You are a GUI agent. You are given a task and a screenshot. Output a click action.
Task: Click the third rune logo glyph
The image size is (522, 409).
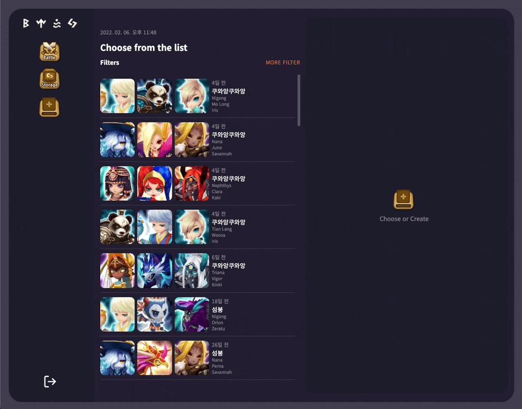click(57, 23)
